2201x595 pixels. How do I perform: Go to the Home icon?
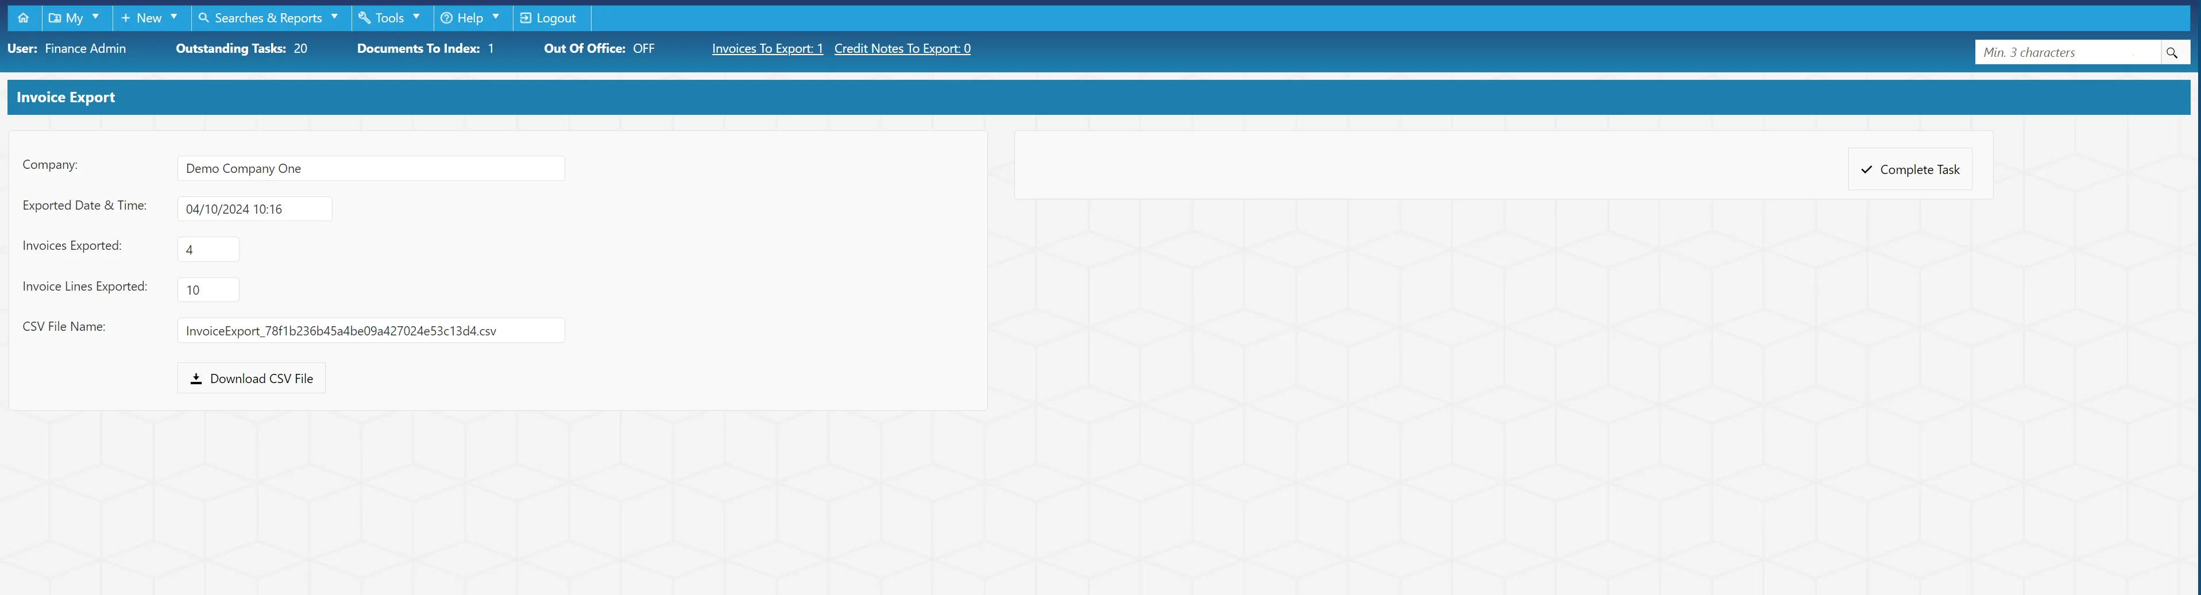(x=23, y=18)
